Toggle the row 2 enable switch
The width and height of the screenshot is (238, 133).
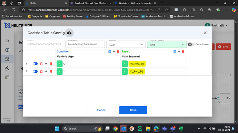pyautogui.click(x=35, y=71)
